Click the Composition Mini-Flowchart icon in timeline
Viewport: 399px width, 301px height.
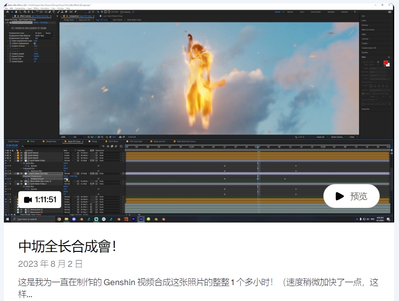[103, 146]
